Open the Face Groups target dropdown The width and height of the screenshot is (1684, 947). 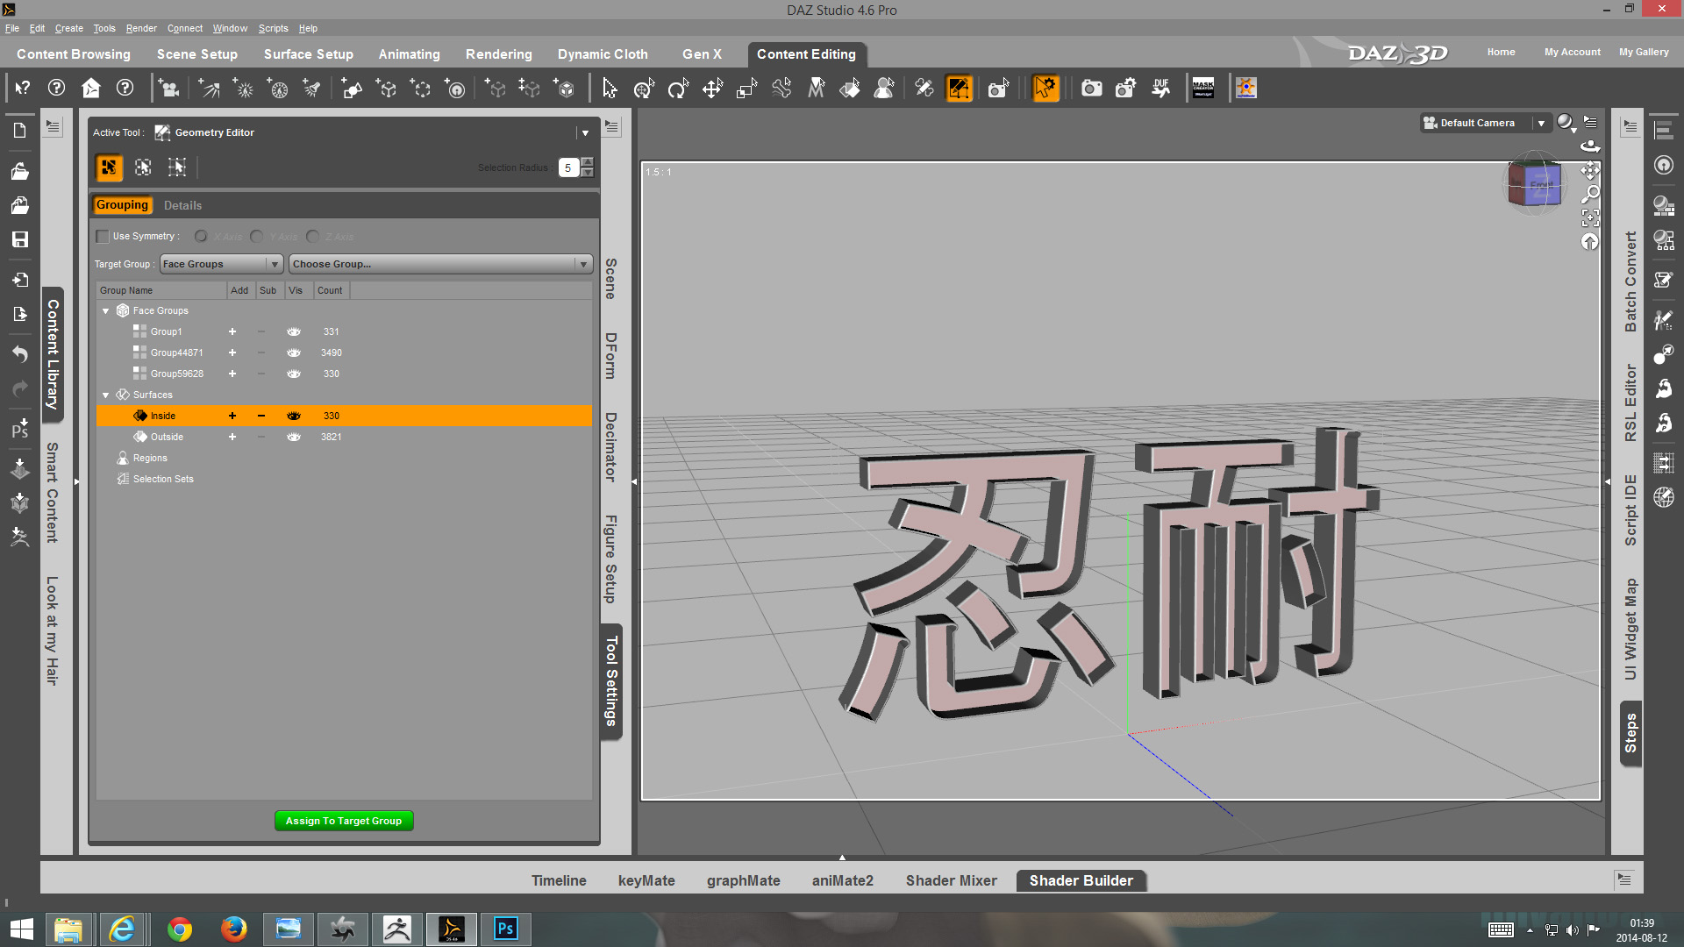pos(221,264)
